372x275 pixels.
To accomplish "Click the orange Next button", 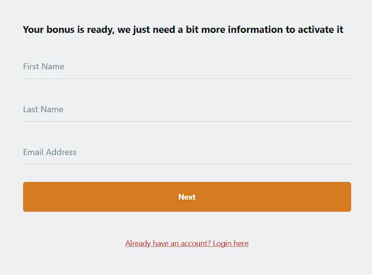I will click(x=187, y=197).
